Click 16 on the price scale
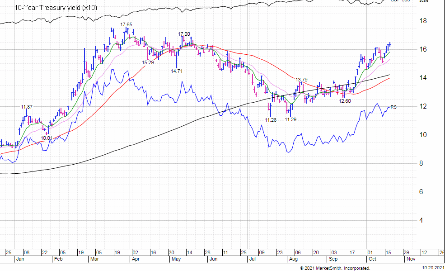445x271 pixels. [423, 49]
